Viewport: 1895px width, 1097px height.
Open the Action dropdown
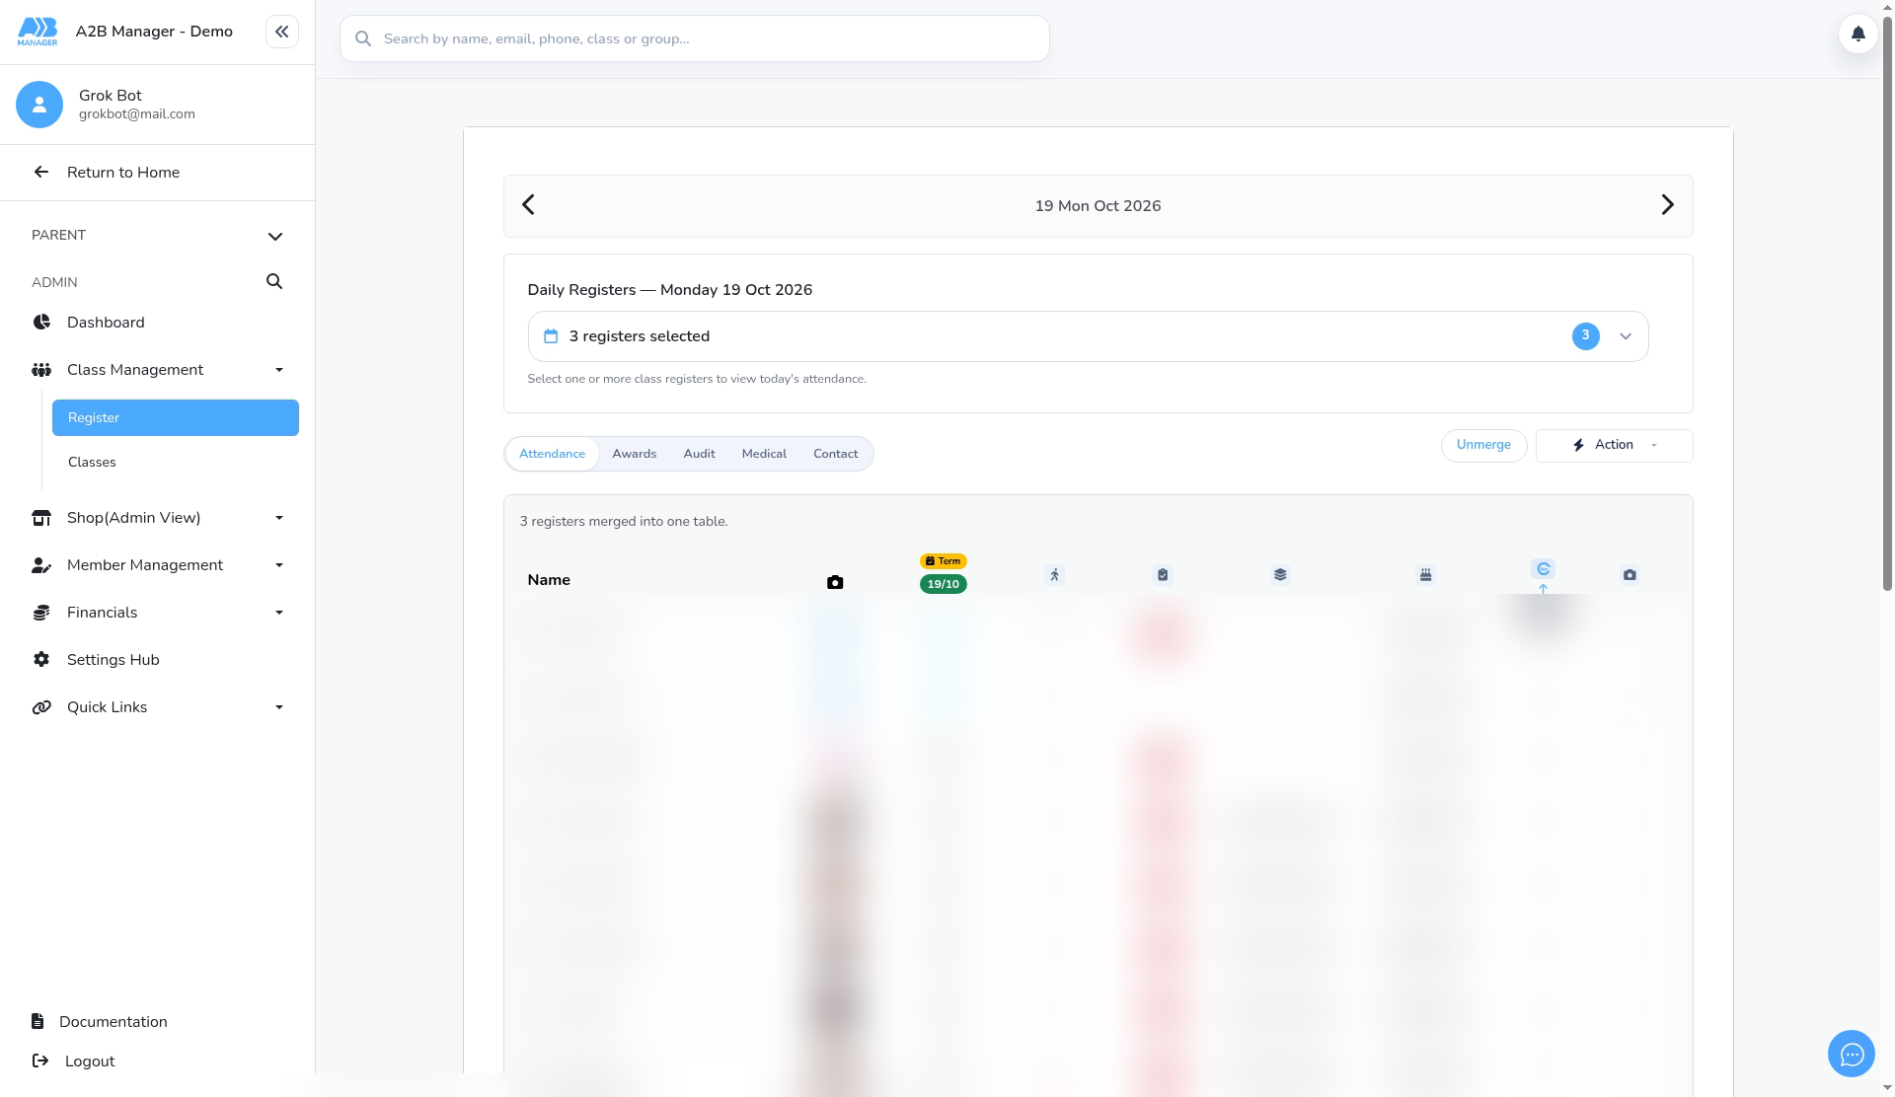coord(1614,445)
